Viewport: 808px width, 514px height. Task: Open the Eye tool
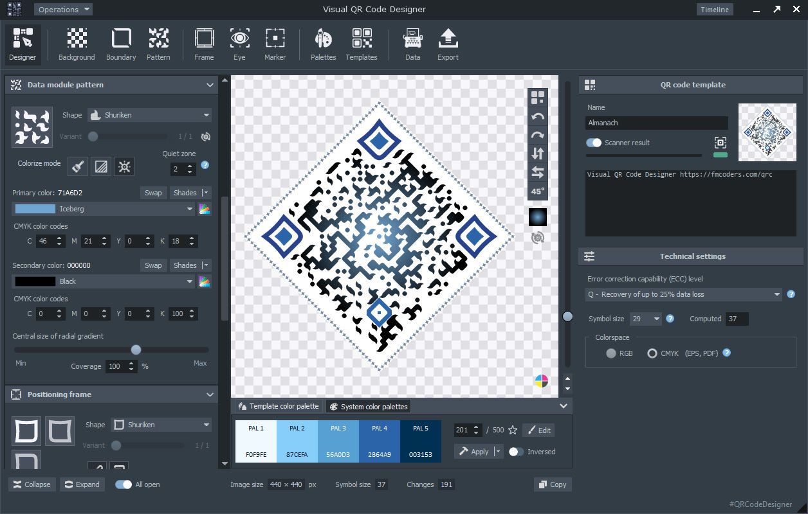pyautogui.click(x=239, y=44)
